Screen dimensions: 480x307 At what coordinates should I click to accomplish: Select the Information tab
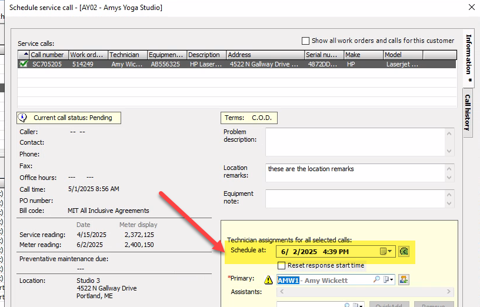point(468,58)
